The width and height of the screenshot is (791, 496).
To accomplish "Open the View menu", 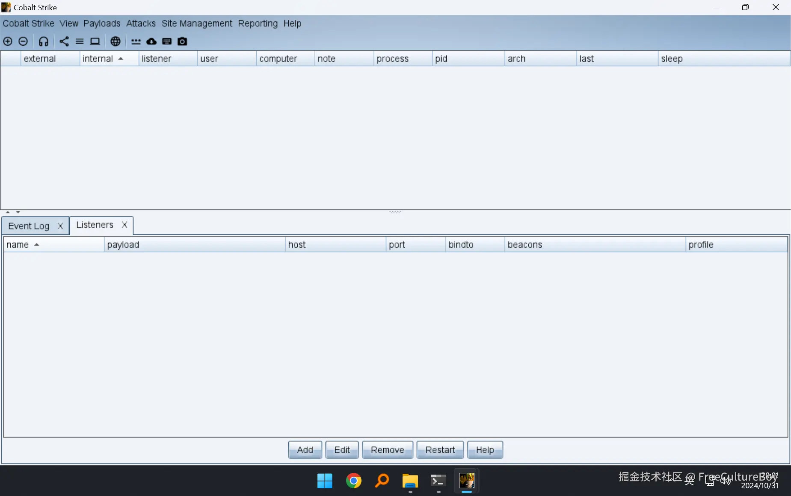I will click(x=69, y=24).
